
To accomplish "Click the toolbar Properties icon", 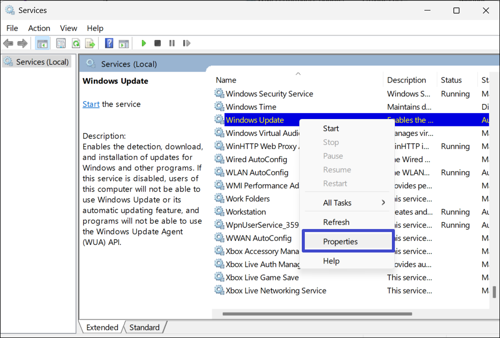I will 61,43.
